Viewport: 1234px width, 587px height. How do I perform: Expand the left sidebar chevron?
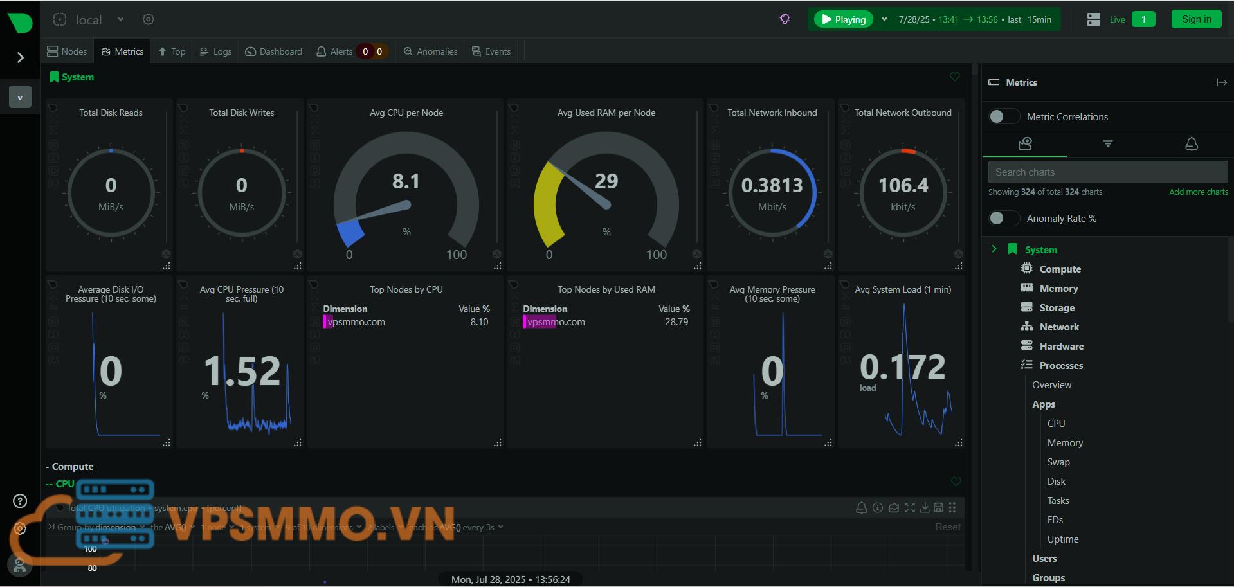tap(20, 58)
